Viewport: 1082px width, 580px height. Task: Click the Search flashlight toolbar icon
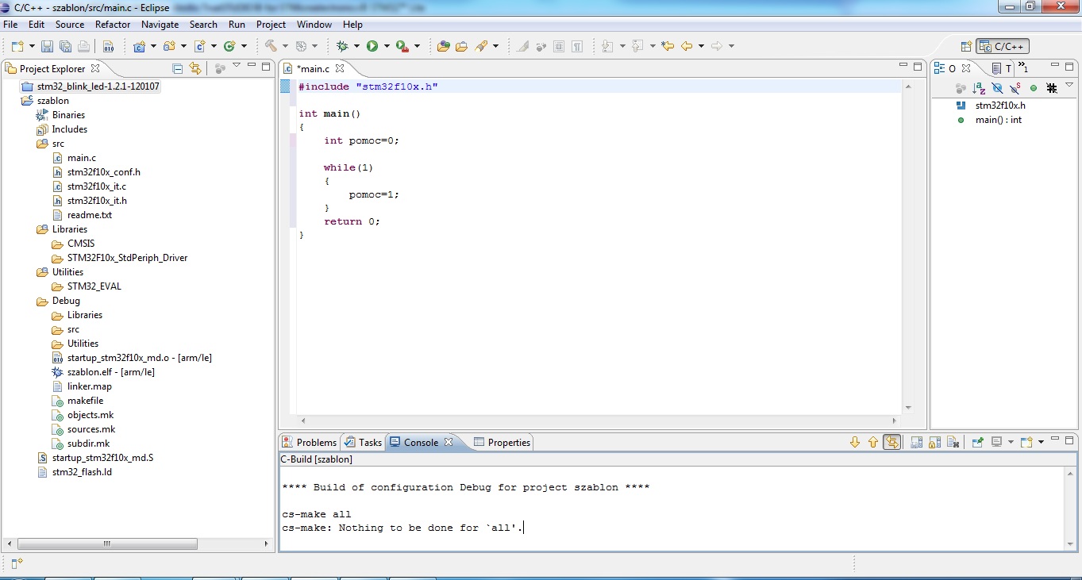481,46
